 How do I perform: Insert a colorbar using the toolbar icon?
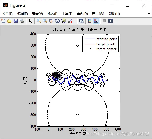tap(90, 21)
